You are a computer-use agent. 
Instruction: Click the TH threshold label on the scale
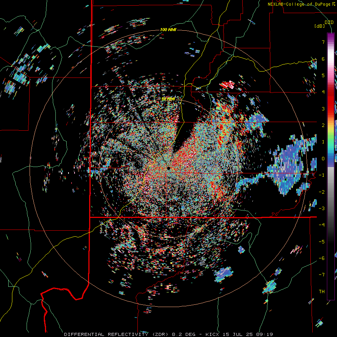tap(322, 292)
